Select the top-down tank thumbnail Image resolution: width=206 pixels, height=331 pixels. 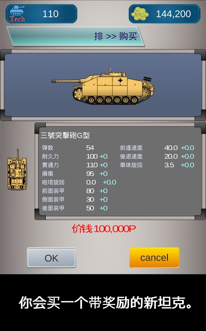point(17,169)
